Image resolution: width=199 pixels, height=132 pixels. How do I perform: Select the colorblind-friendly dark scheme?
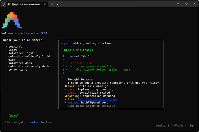29,66
